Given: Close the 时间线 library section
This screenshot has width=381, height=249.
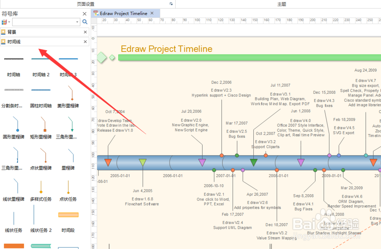Looking at the screenshot, I should 85,42.
